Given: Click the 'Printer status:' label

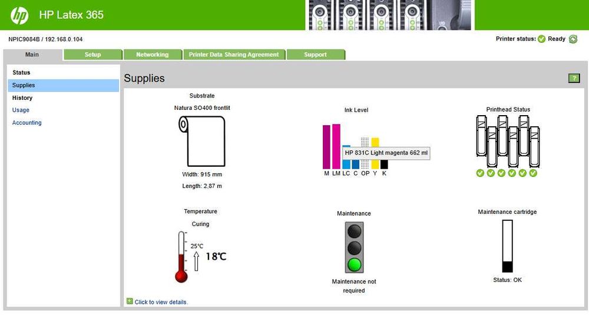Looking at the screenshot, I should pyautogui.click(x=516, y=39).
